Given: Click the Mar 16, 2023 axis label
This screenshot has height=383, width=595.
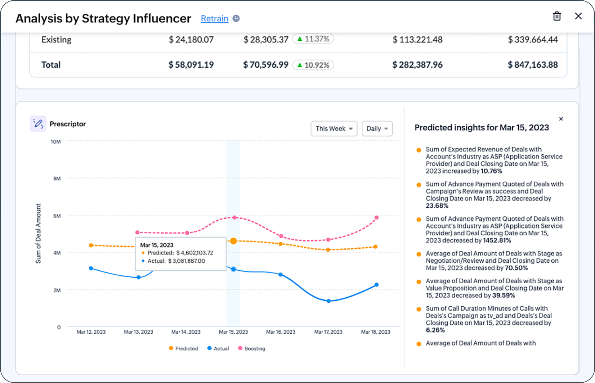Looking at the screenshot, I should (281, 332).
